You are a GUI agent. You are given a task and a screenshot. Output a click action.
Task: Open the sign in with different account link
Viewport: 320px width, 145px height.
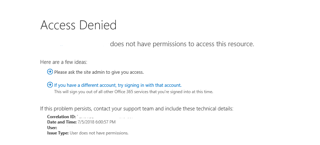pos(118,85)
